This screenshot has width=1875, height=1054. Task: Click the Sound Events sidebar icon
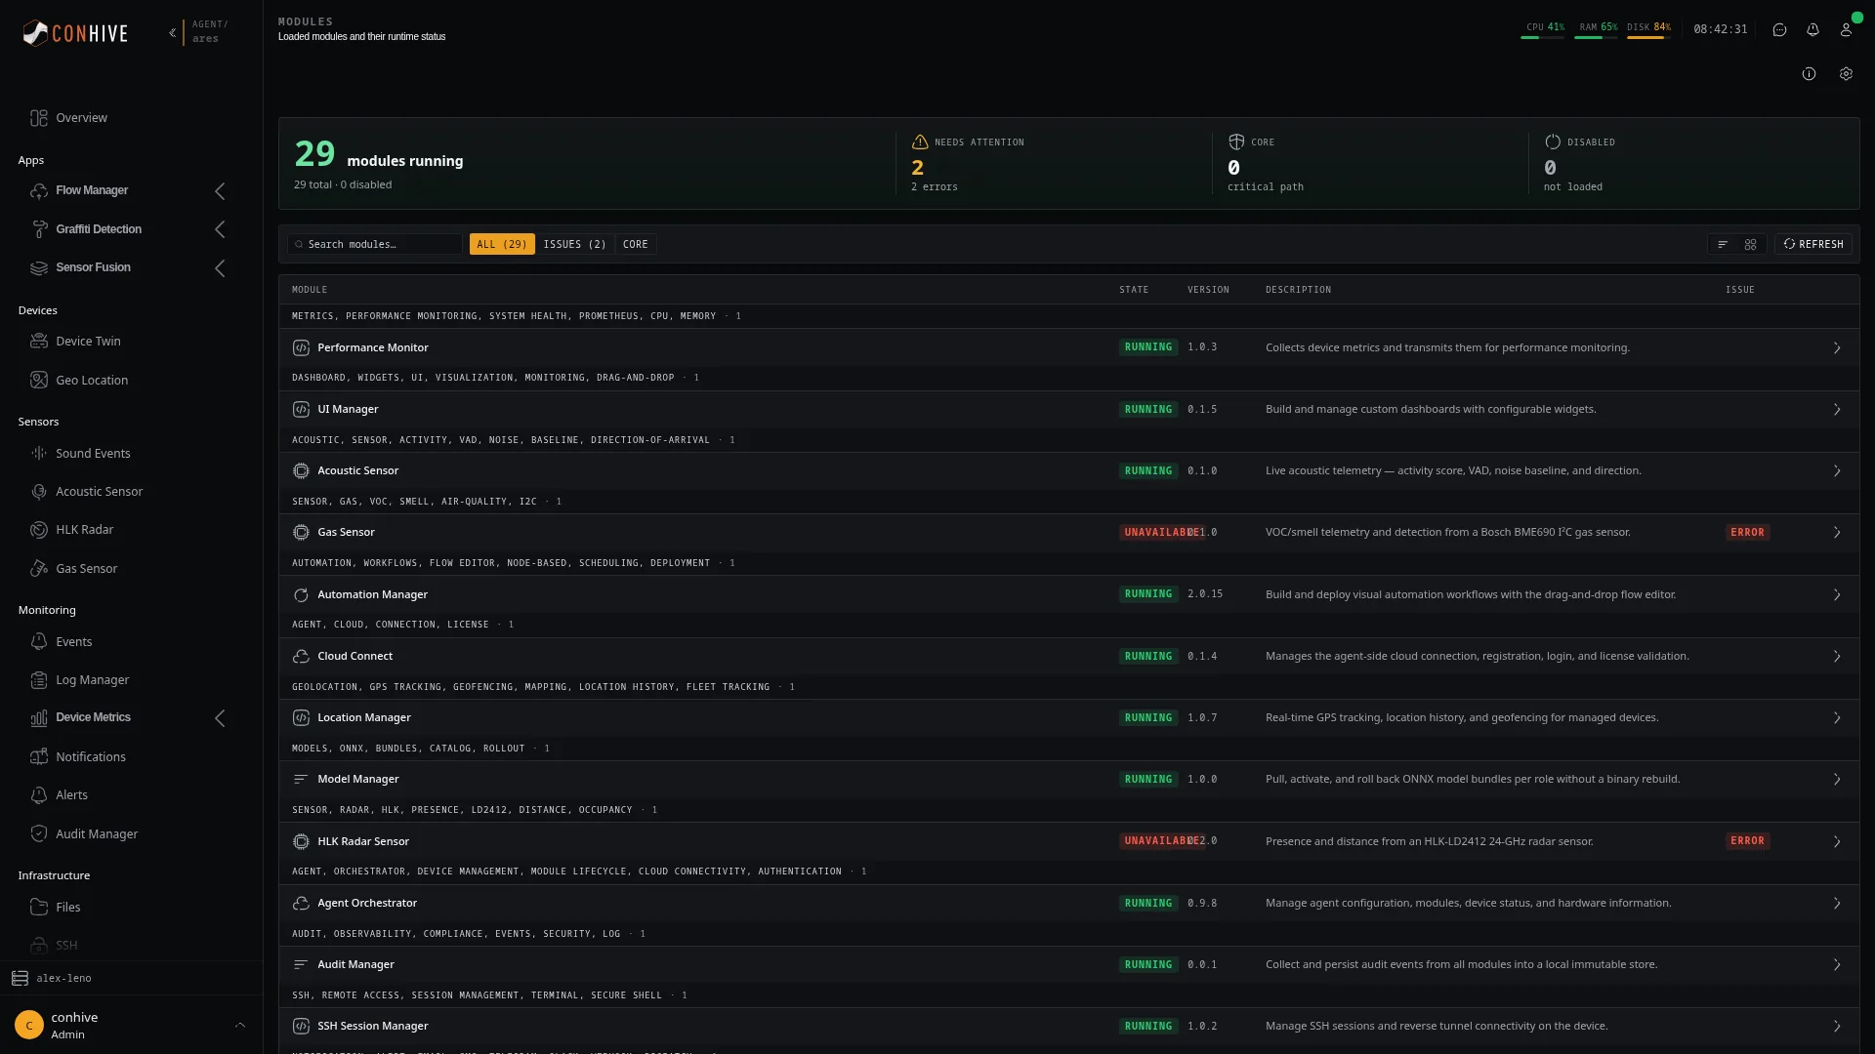(x=39, y=454)
